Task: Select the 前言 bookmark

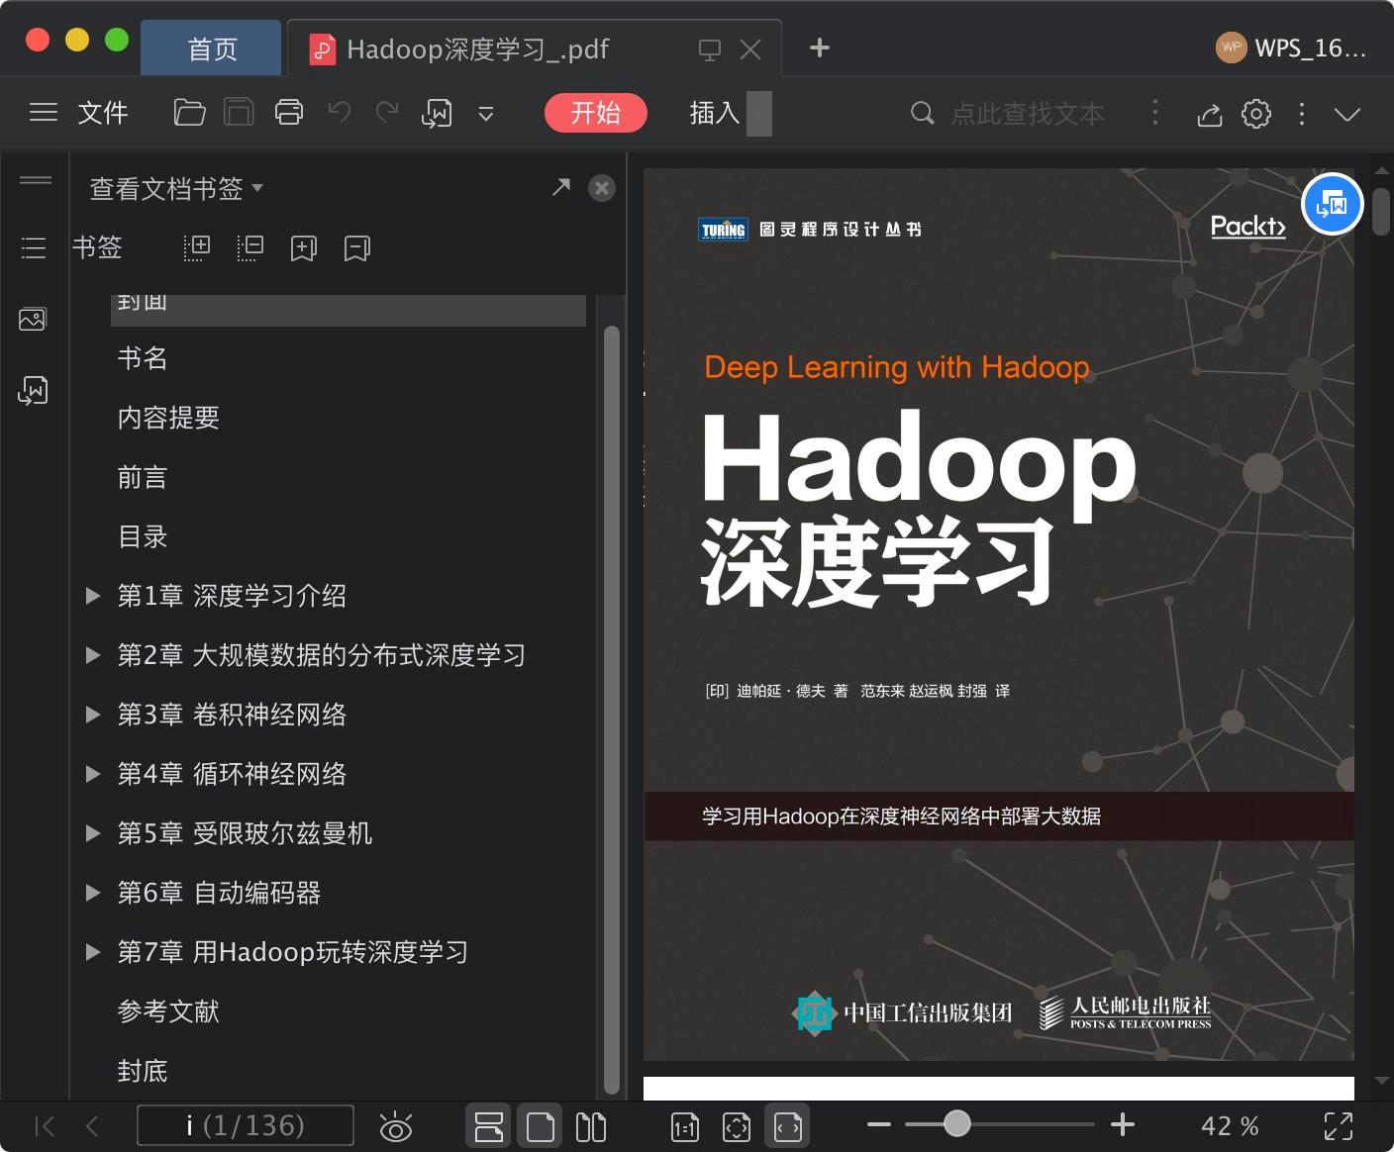Action: pos(143,477)
